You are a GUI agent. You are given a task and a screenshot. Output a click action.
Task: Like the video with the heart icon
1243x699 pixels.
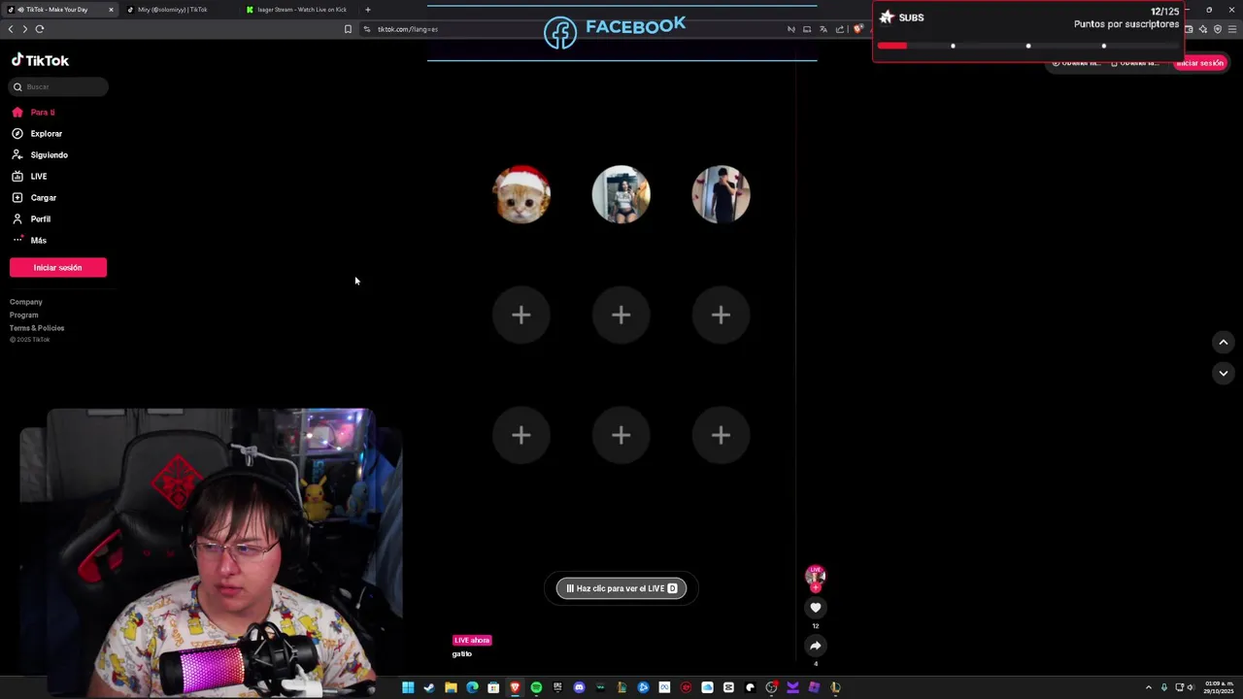point(816,608)
